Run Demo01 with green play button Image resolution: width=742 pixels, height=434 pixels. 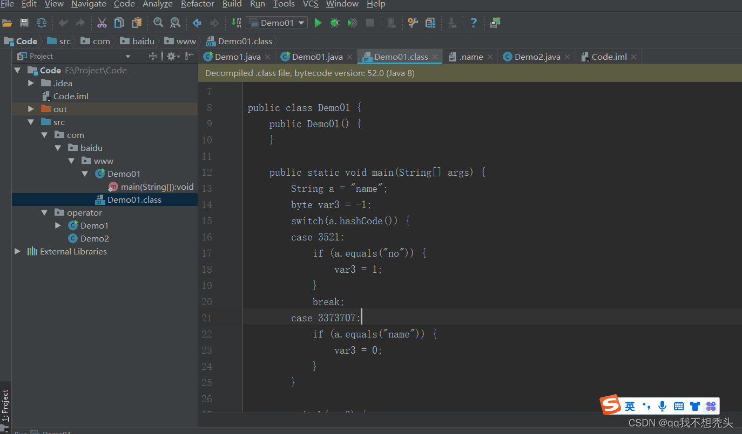click(318, 23)
